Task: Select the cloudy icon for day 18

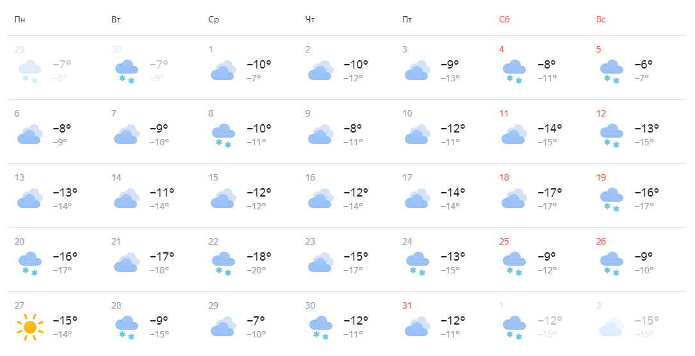Action: coord(514,198)
